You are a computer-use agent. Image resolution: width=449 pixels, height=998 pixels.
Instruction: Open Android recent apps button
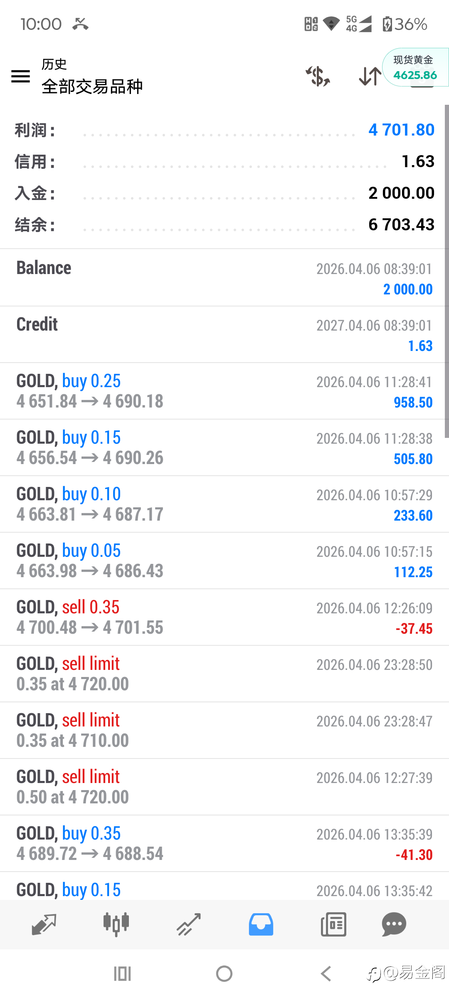click(122, 973)
